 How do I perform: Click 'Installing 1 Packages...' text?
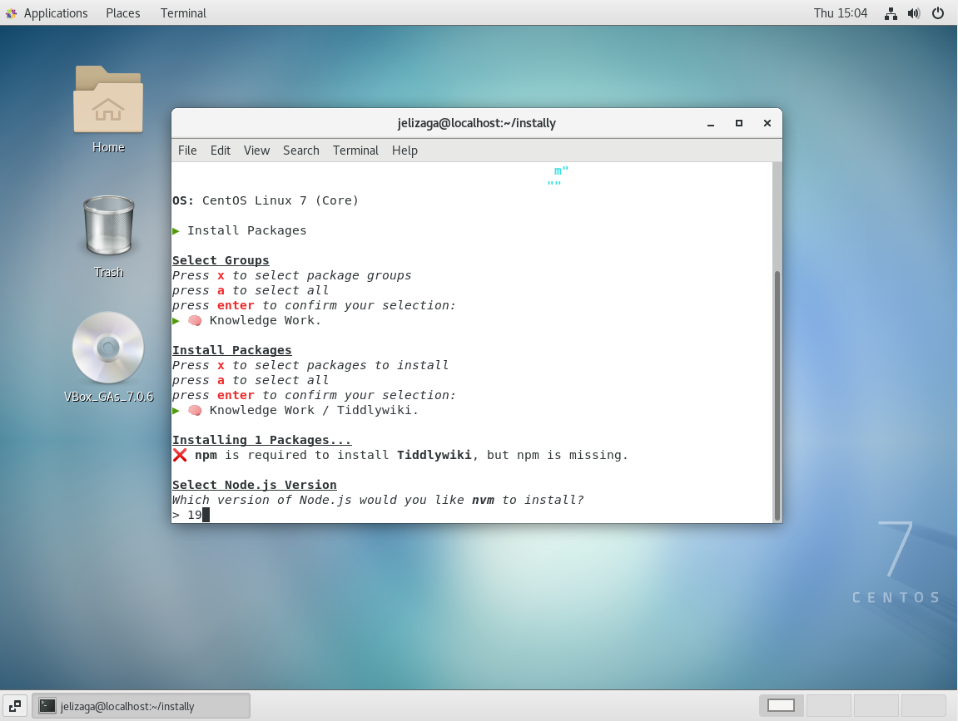[261, 440]
